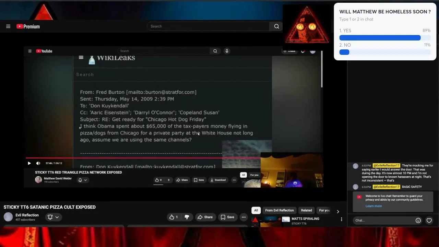Show more chips with right arrow
The image size is (439, 247).
338,211
